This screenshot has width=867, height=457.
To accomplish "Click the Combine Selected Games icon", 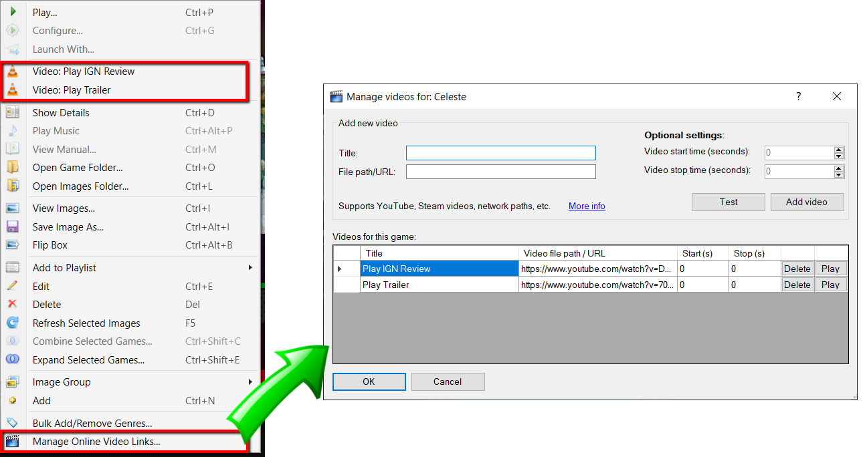I will point(13,341).
